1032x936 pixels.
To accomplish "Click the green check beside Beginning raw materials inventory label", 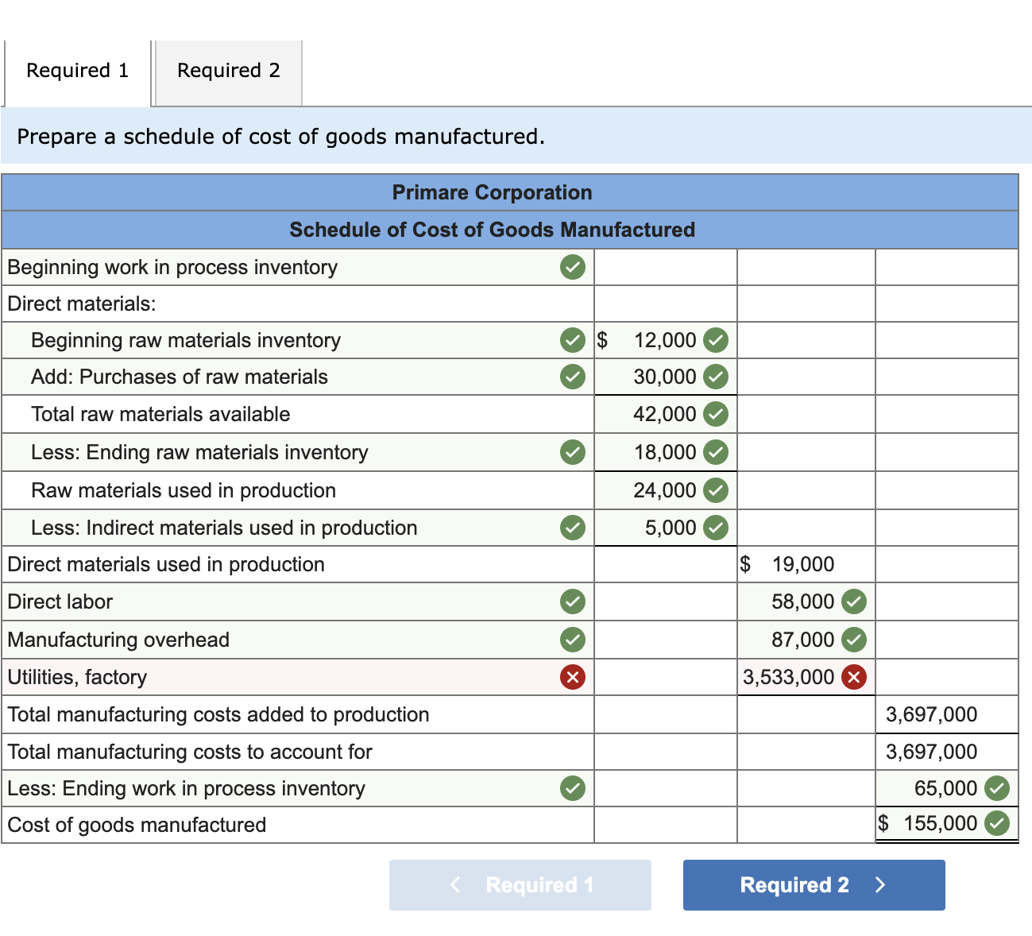I will [x=573, y=340].
